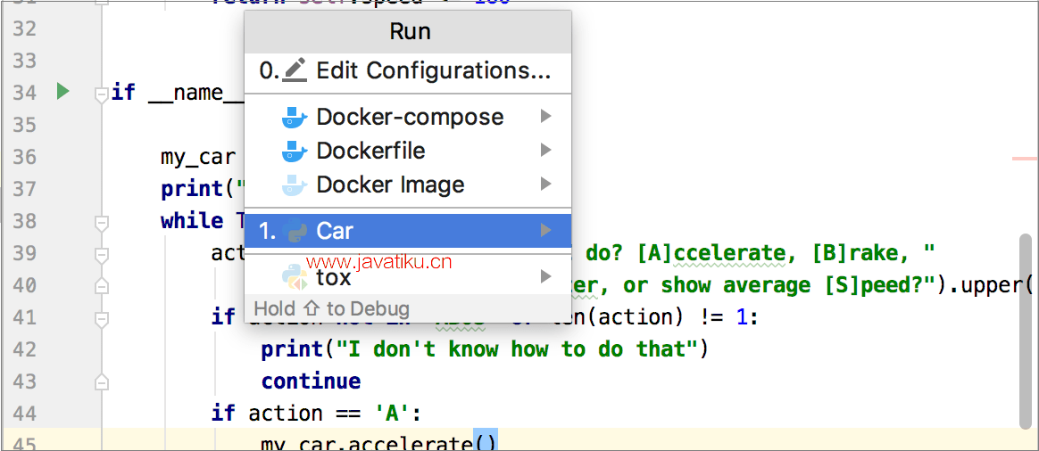Click the Docker-compose whale icon
Image resolution: width=1039 pixels, height=451 pixels.
coord(295,117)
